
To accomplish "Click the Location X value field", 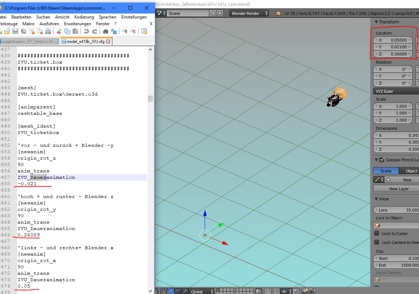I will tap(392, 40).
